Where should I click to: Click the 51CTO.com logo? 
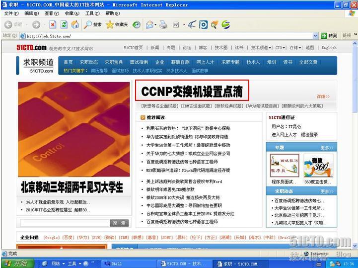(x=31, y=48)
